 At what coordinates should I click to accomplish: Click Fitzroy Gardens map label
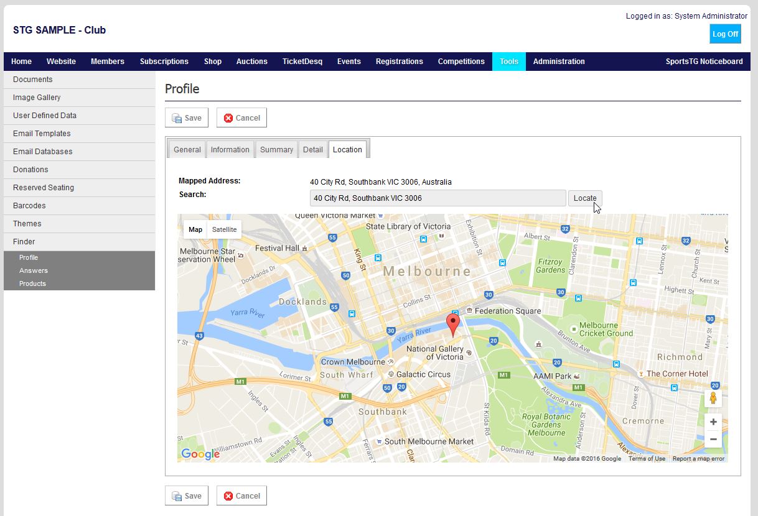click(550, 266)
